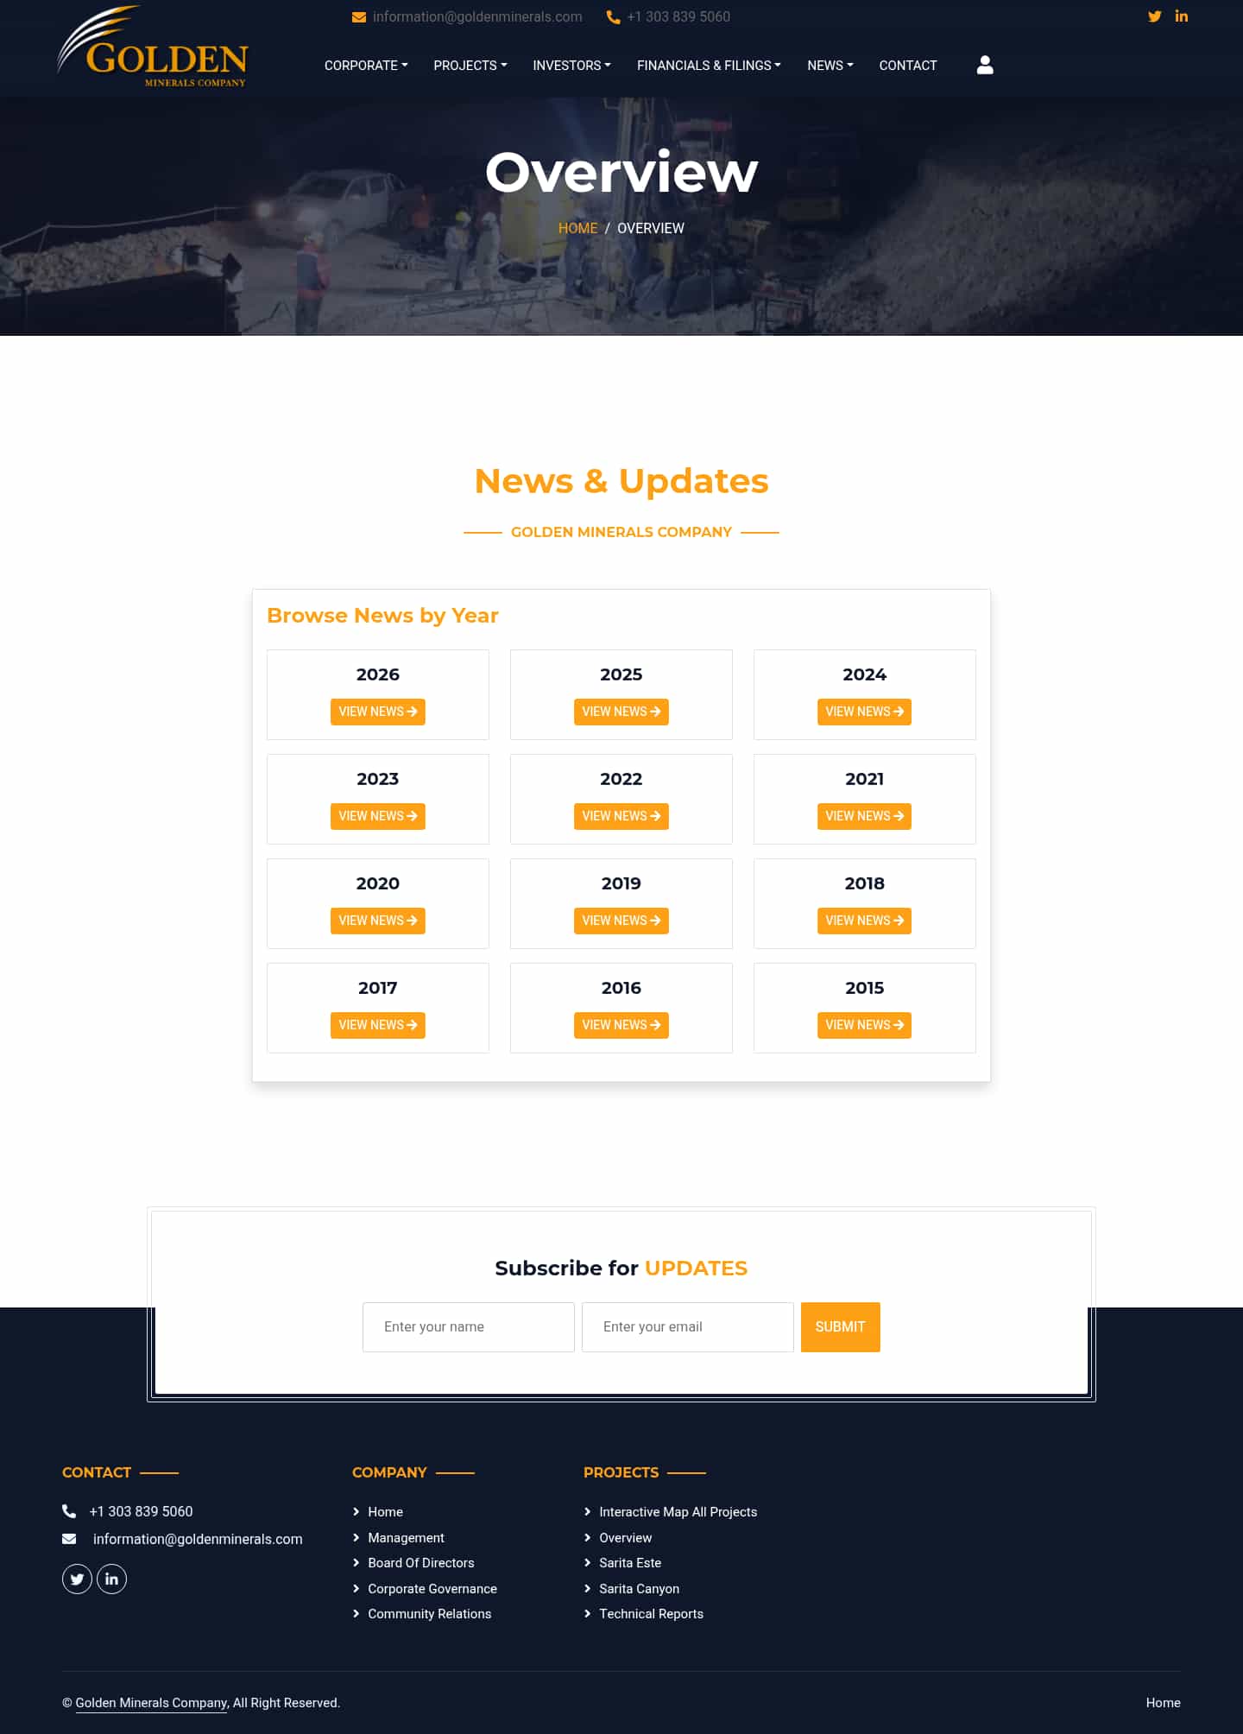The image size is (1243, 1734).
Task: Click the header email address link
Action: click(x=477, y=17)
